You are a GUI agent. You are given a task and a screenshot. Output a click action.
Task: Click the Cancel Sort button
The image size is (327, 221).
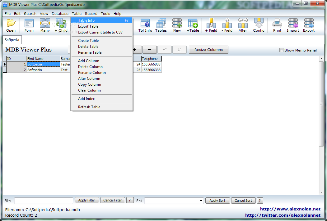click(x=243, y=201)
